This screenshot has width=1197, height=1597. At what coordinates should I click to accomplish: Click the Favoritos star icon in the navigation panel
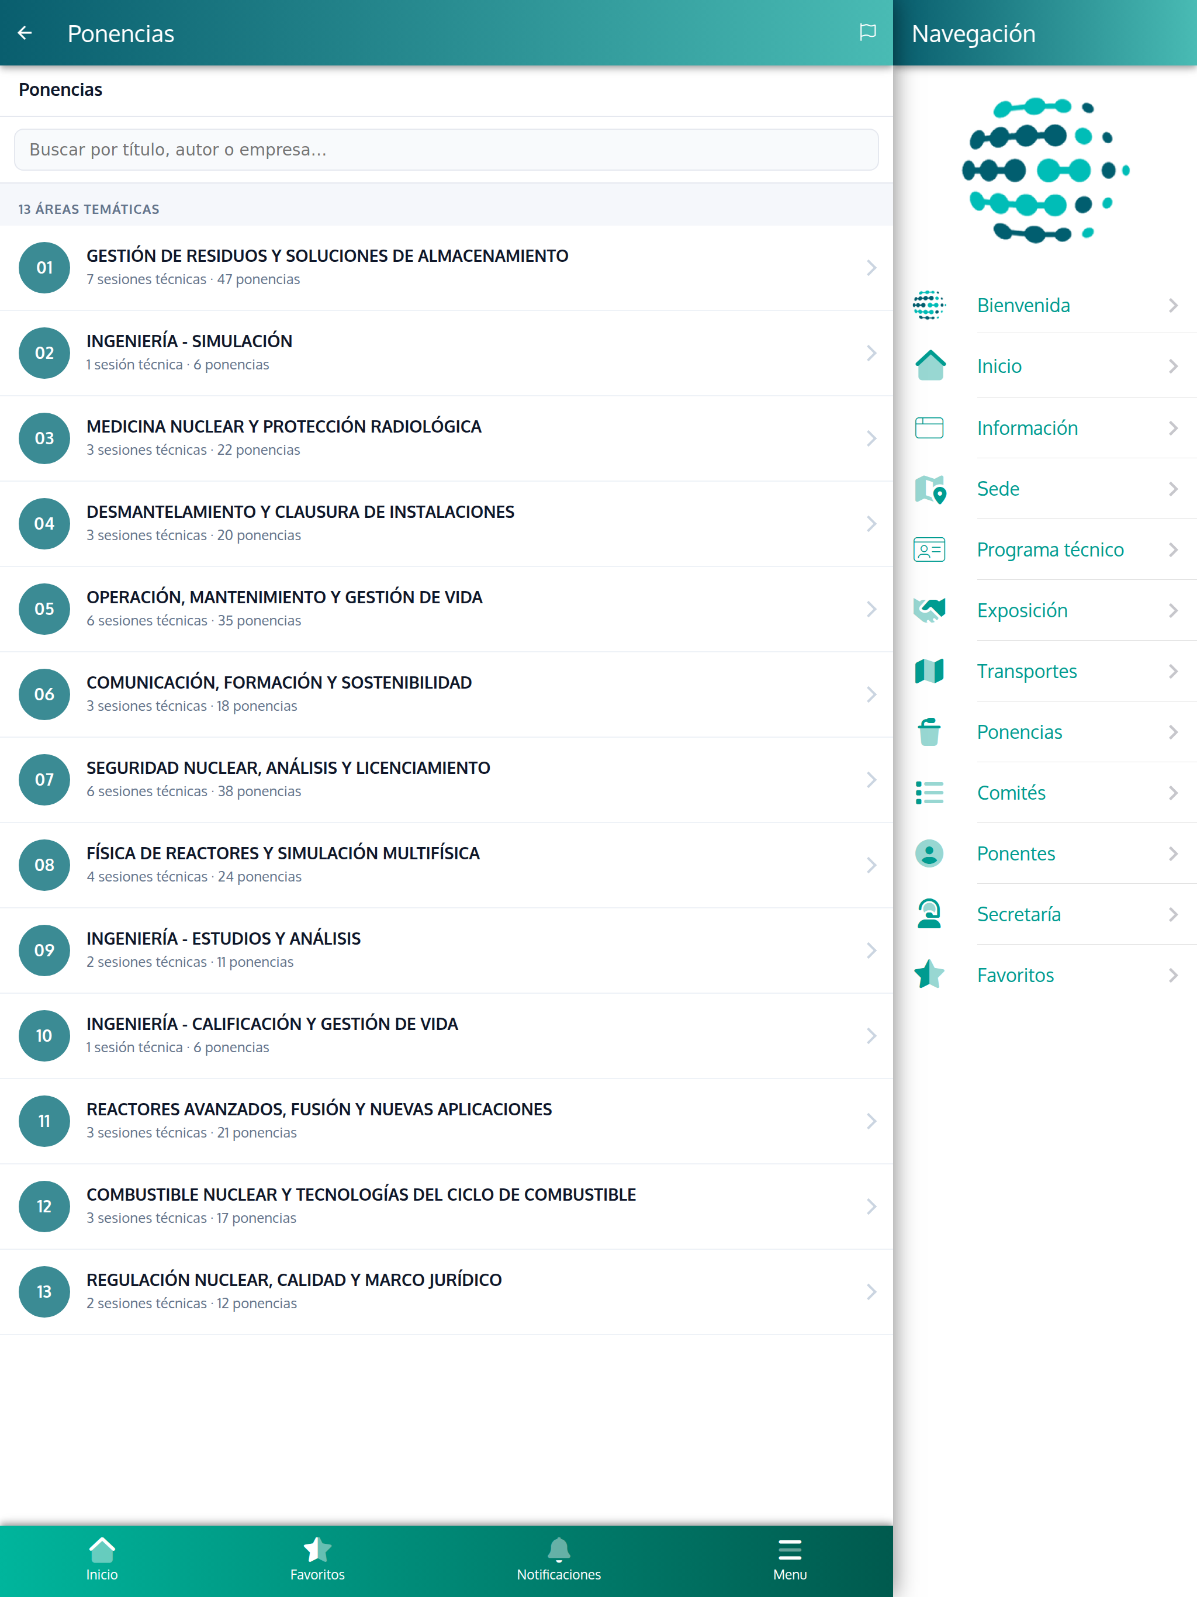[x=929, y=974]
